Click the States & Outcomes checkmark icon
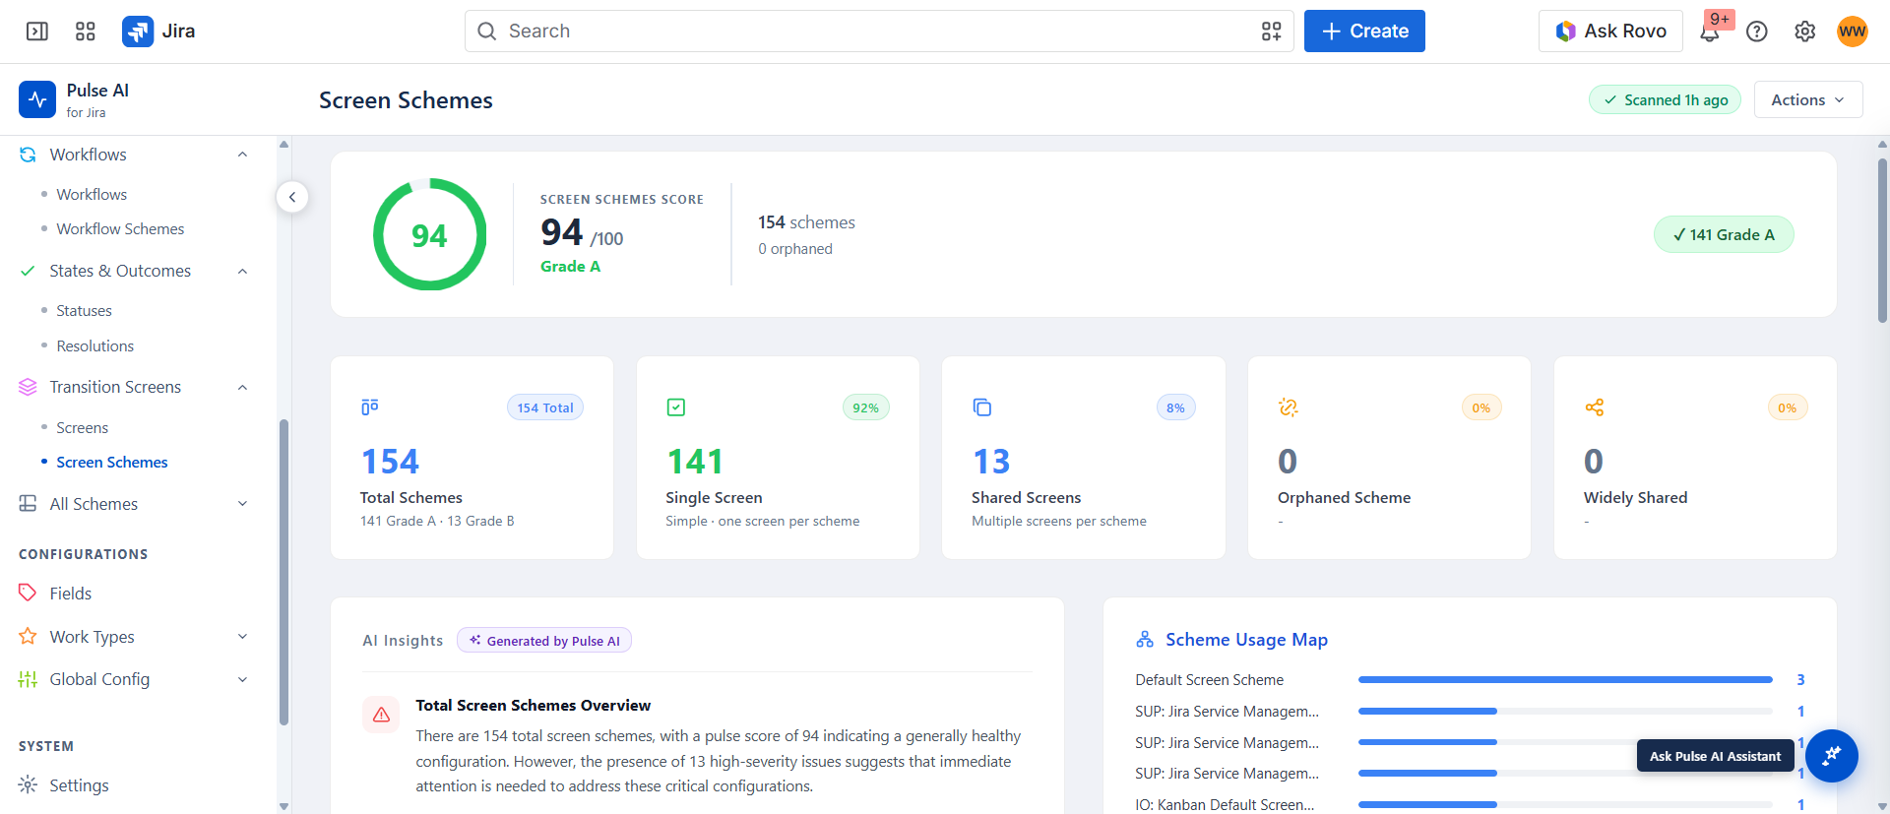 click(x=28, y=271)
